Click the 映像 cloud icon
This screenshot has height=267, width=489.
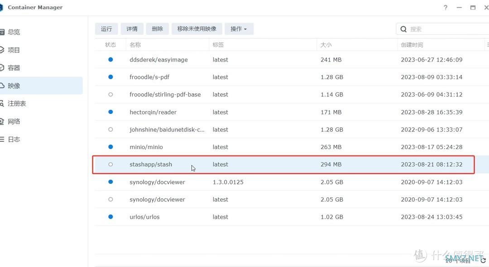point(2,85)
